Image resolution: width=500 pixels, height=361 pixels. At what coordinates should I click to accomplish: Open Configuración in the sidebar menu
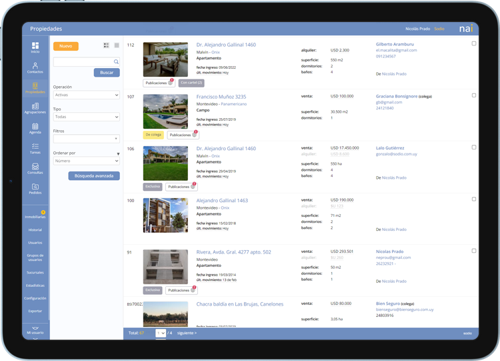35,298
